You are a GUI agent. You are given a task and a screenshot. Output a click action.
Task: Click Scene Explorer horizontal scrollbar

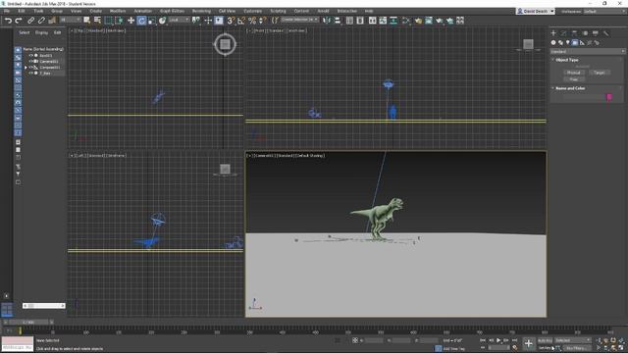coord(43,305)
